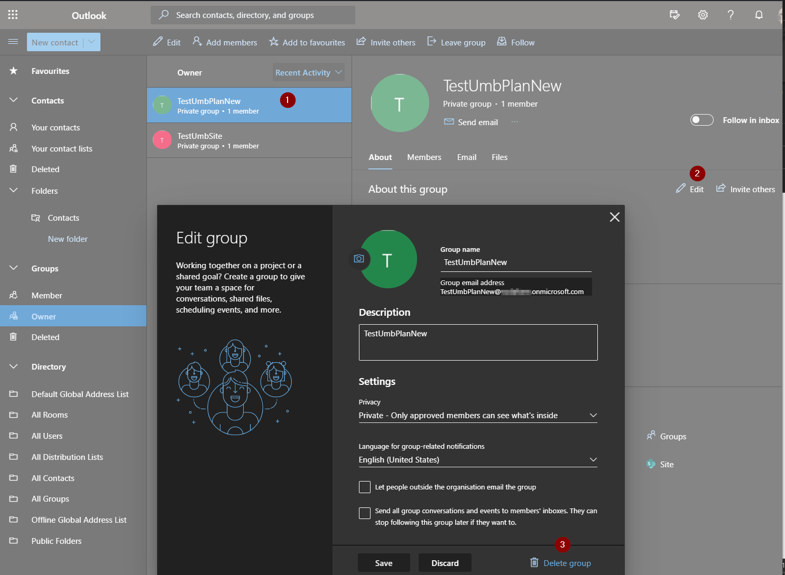Open the Recent Activity sort dropdown
The height and width of the screenshot is (575, 785).
[308, 72]
